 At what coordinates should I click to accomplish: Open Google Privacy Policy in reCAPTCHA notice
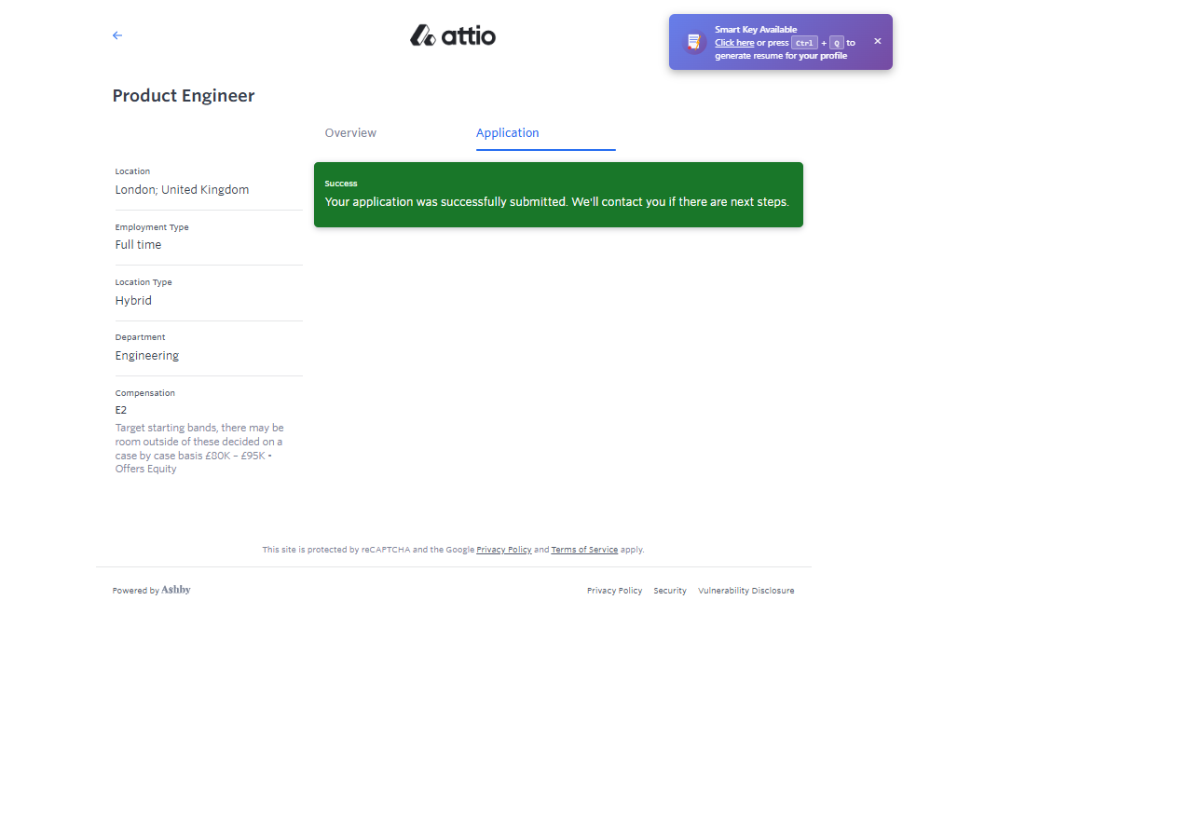click(x=503, y=550)
